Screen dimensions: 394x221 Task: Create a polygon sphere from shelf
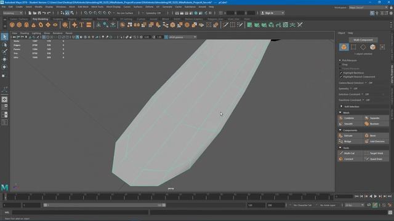click(12, 25)
